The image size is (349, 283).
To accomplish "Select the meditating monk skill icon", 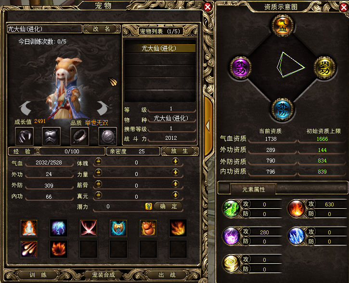I will pyautogui.click(x=29, y=228).
